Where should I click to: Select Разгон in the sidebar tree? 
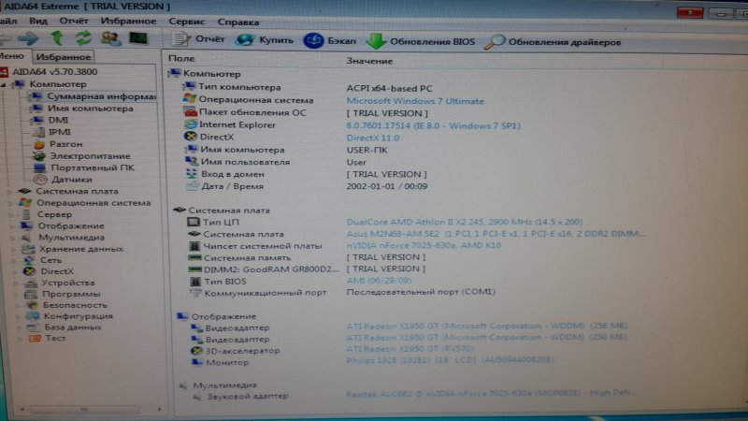[65, 144]
